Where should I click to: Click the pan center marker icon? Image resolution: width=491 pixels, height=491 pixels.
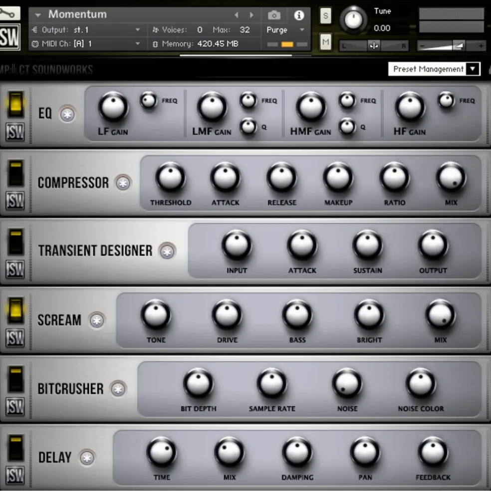374,46
